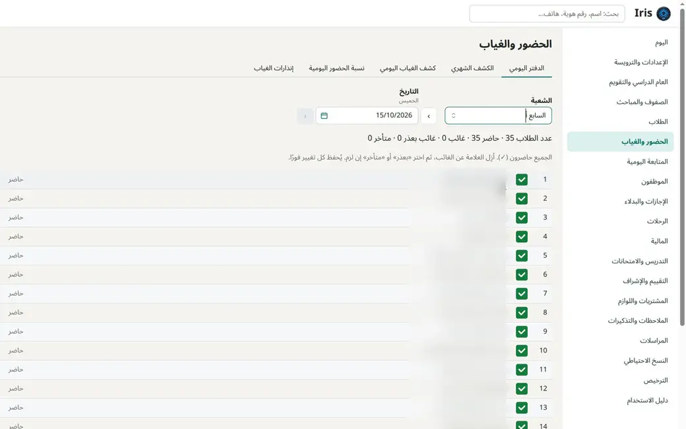Uncheck attendance checkbox for student 6
Screen dimensions: 686x429
pyautogui.click(x=522, y=275)
